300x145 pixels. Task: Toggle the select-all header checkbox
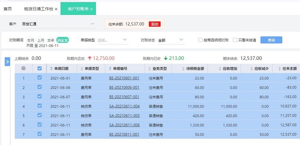click(40, 68)
